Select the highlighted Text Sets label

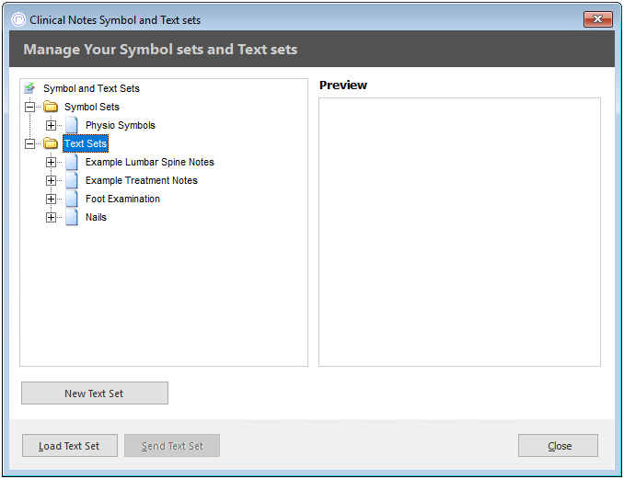pyautogui.click(x=86, y=143)
